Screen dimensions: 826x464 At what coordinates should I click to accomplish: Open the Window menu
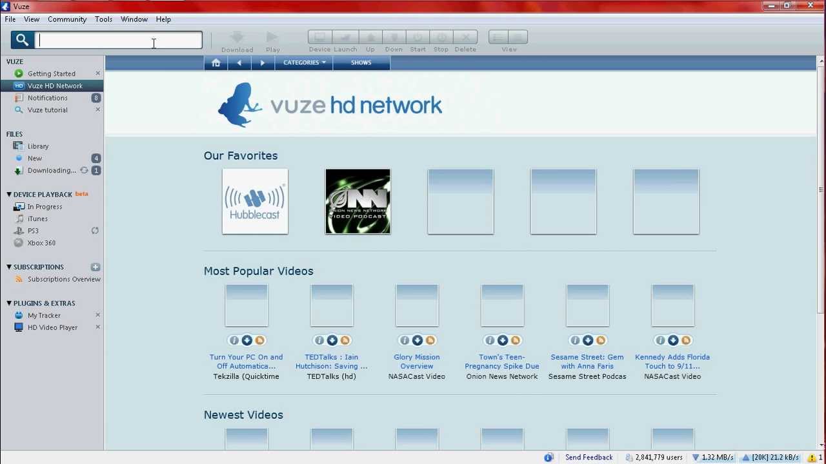(134, 19)
